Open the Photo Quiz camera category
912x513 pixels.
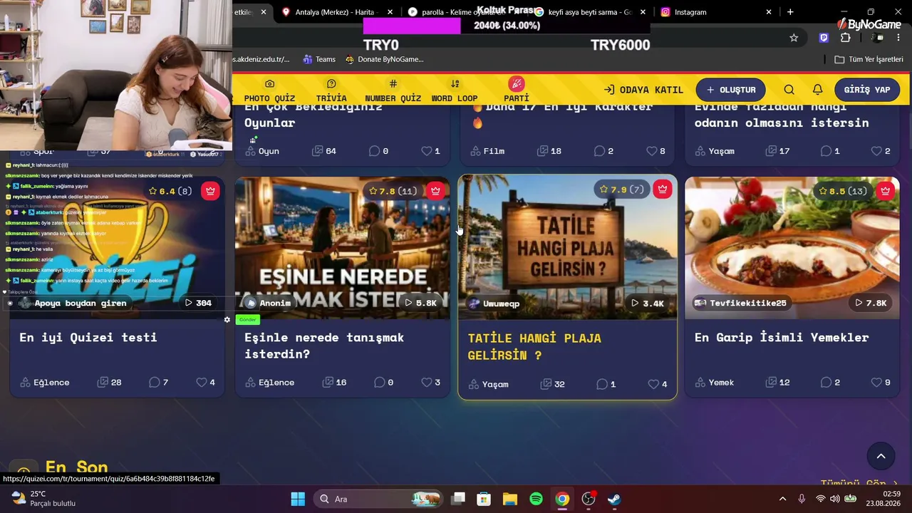tap(269, 90)
